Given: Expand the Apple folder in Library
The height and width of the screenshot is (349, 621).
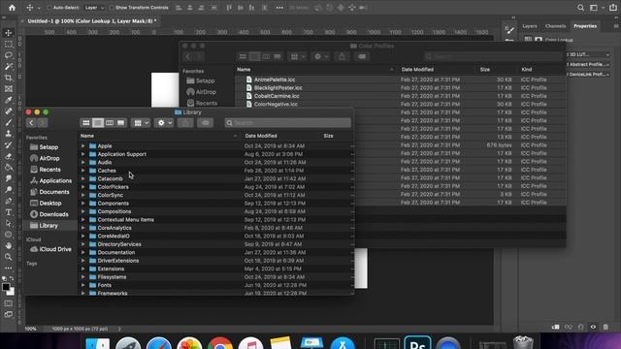Looking at the screenshot, I should [83, 146].
